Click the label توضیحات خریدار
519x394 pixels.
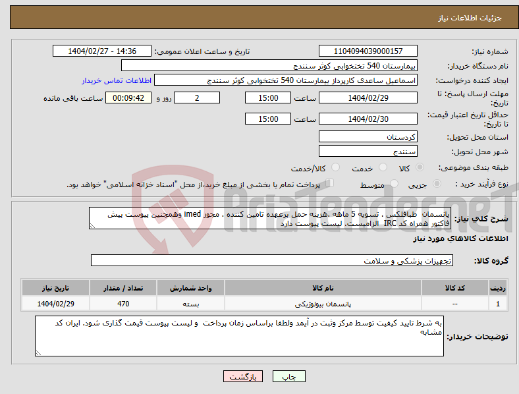point(478,337)
